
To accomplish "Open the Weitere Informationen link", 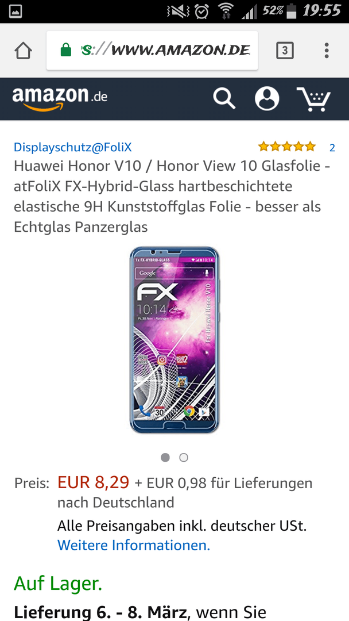I will tap(134, 545).
